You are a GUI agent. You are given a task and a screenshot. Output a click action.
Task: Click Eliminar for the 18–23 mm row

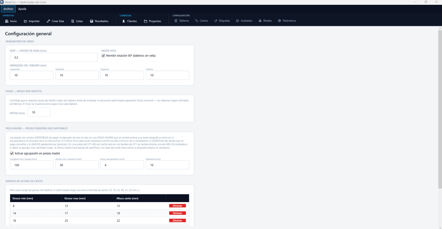click(178, 221)
